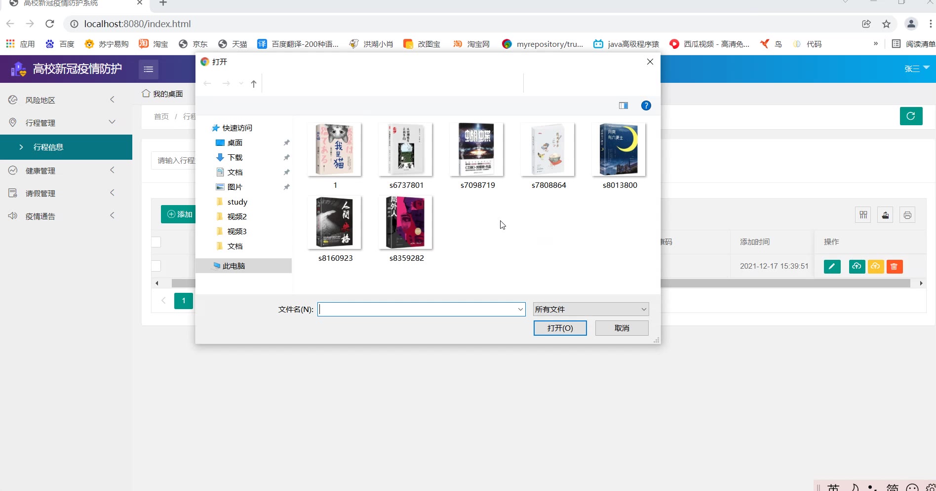The height and width of the screenshot is (491, 936).
Task: Click the table export icon
Action: coord(885,215)
